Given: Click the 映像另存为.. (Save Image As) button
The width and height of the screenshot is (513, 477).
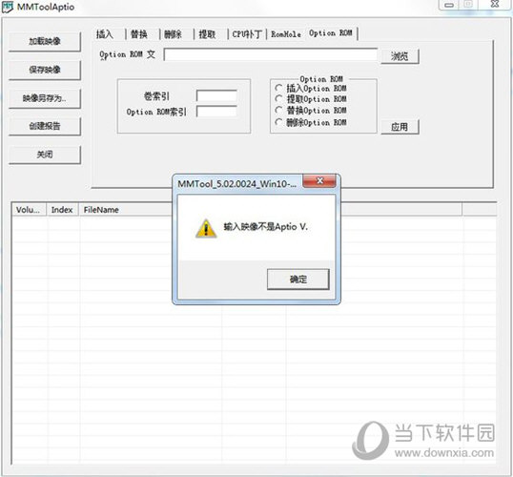Looking at the screenshot, I should pos(45,98).
